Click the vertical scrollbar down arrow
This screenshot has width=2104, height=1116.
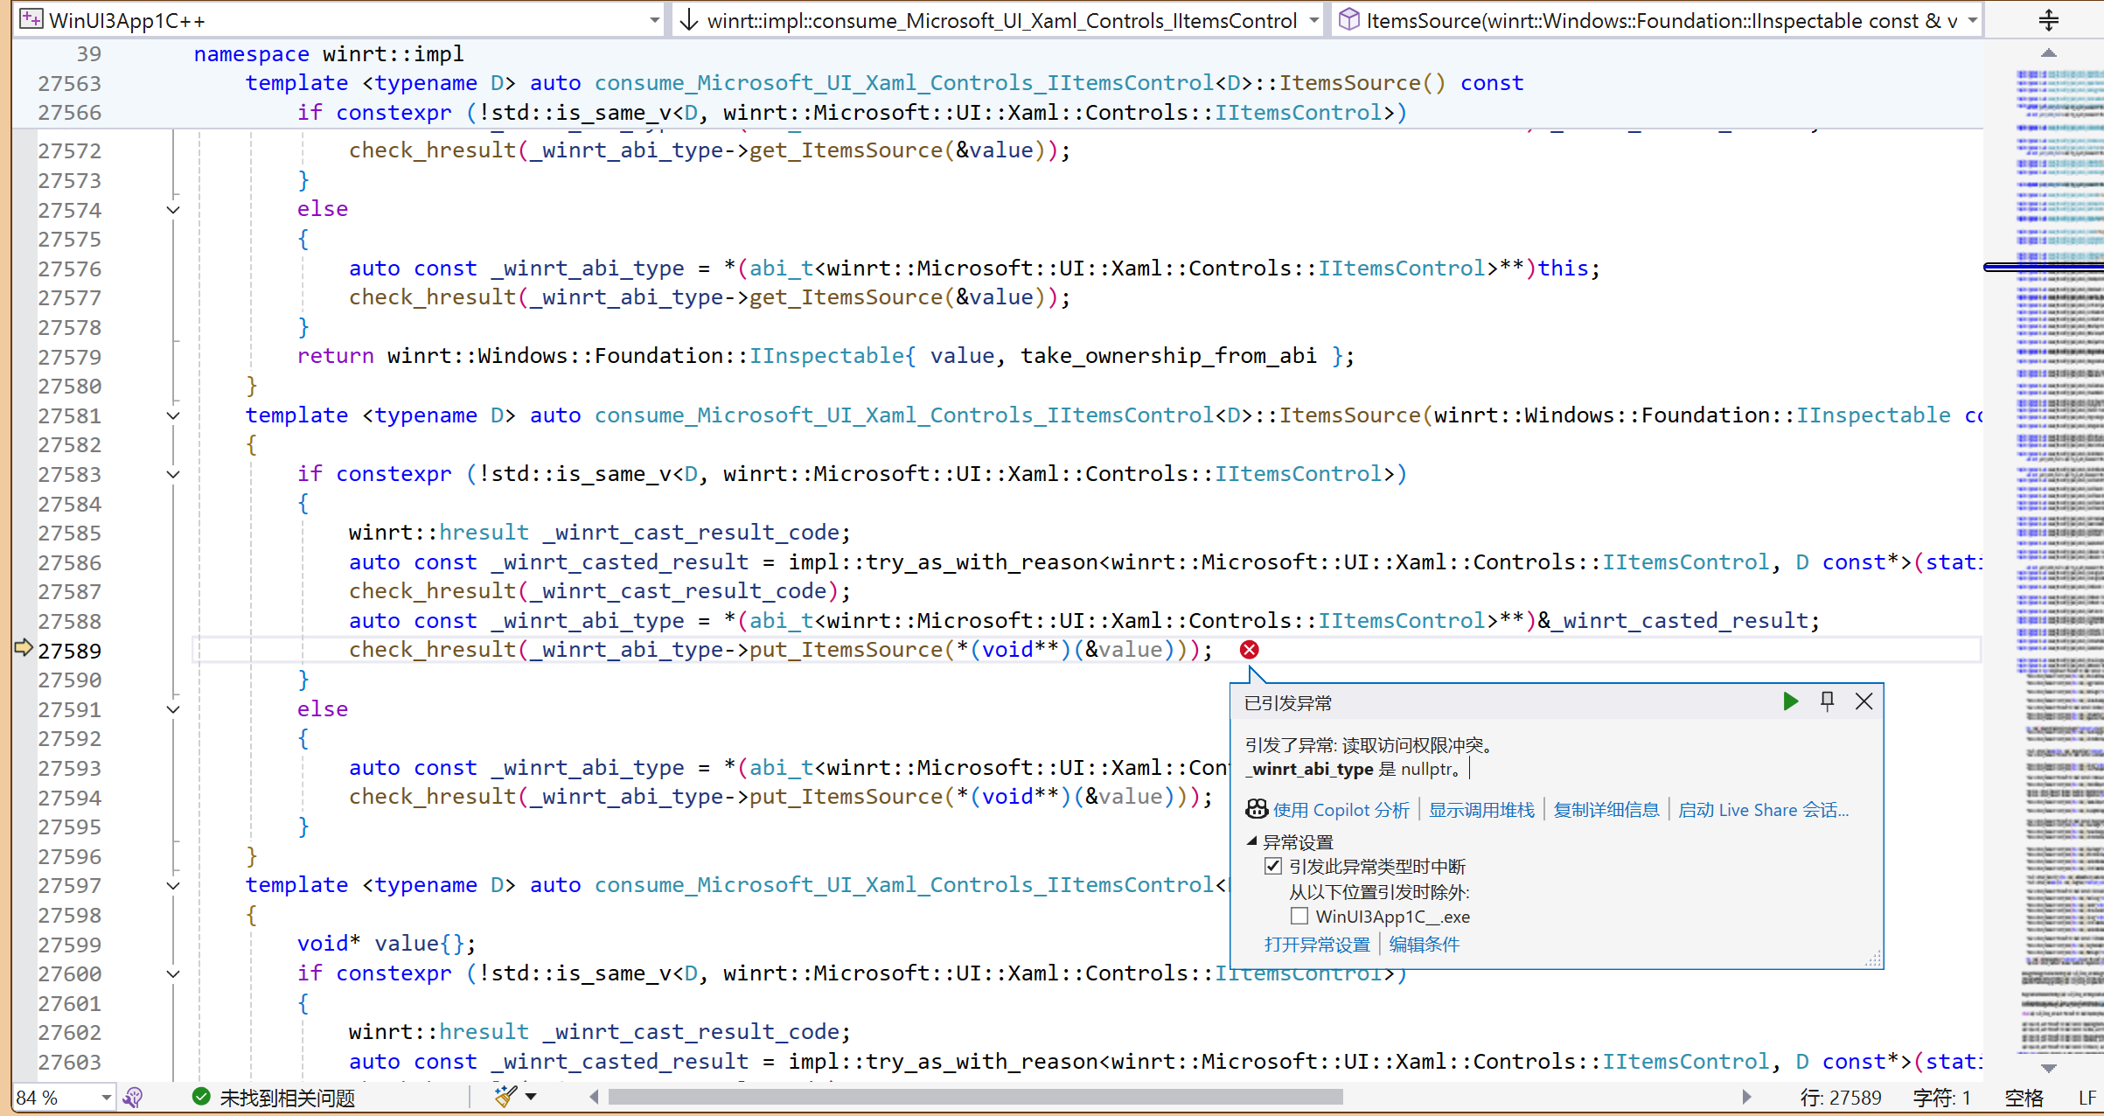coord(2048,1068)
